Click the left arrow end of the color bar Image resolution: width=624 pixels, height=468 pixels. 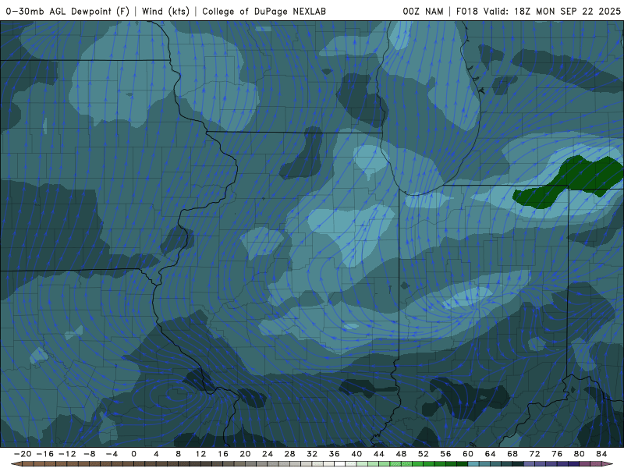point(16,463)
